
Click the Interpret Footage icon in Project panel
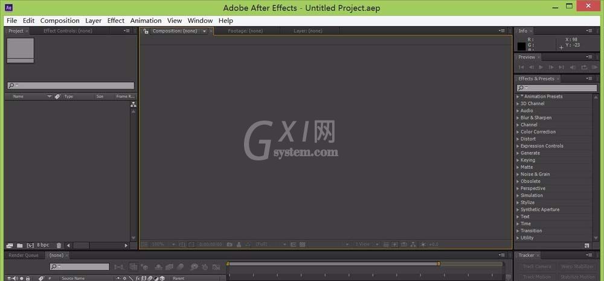[x=9, y=245]
